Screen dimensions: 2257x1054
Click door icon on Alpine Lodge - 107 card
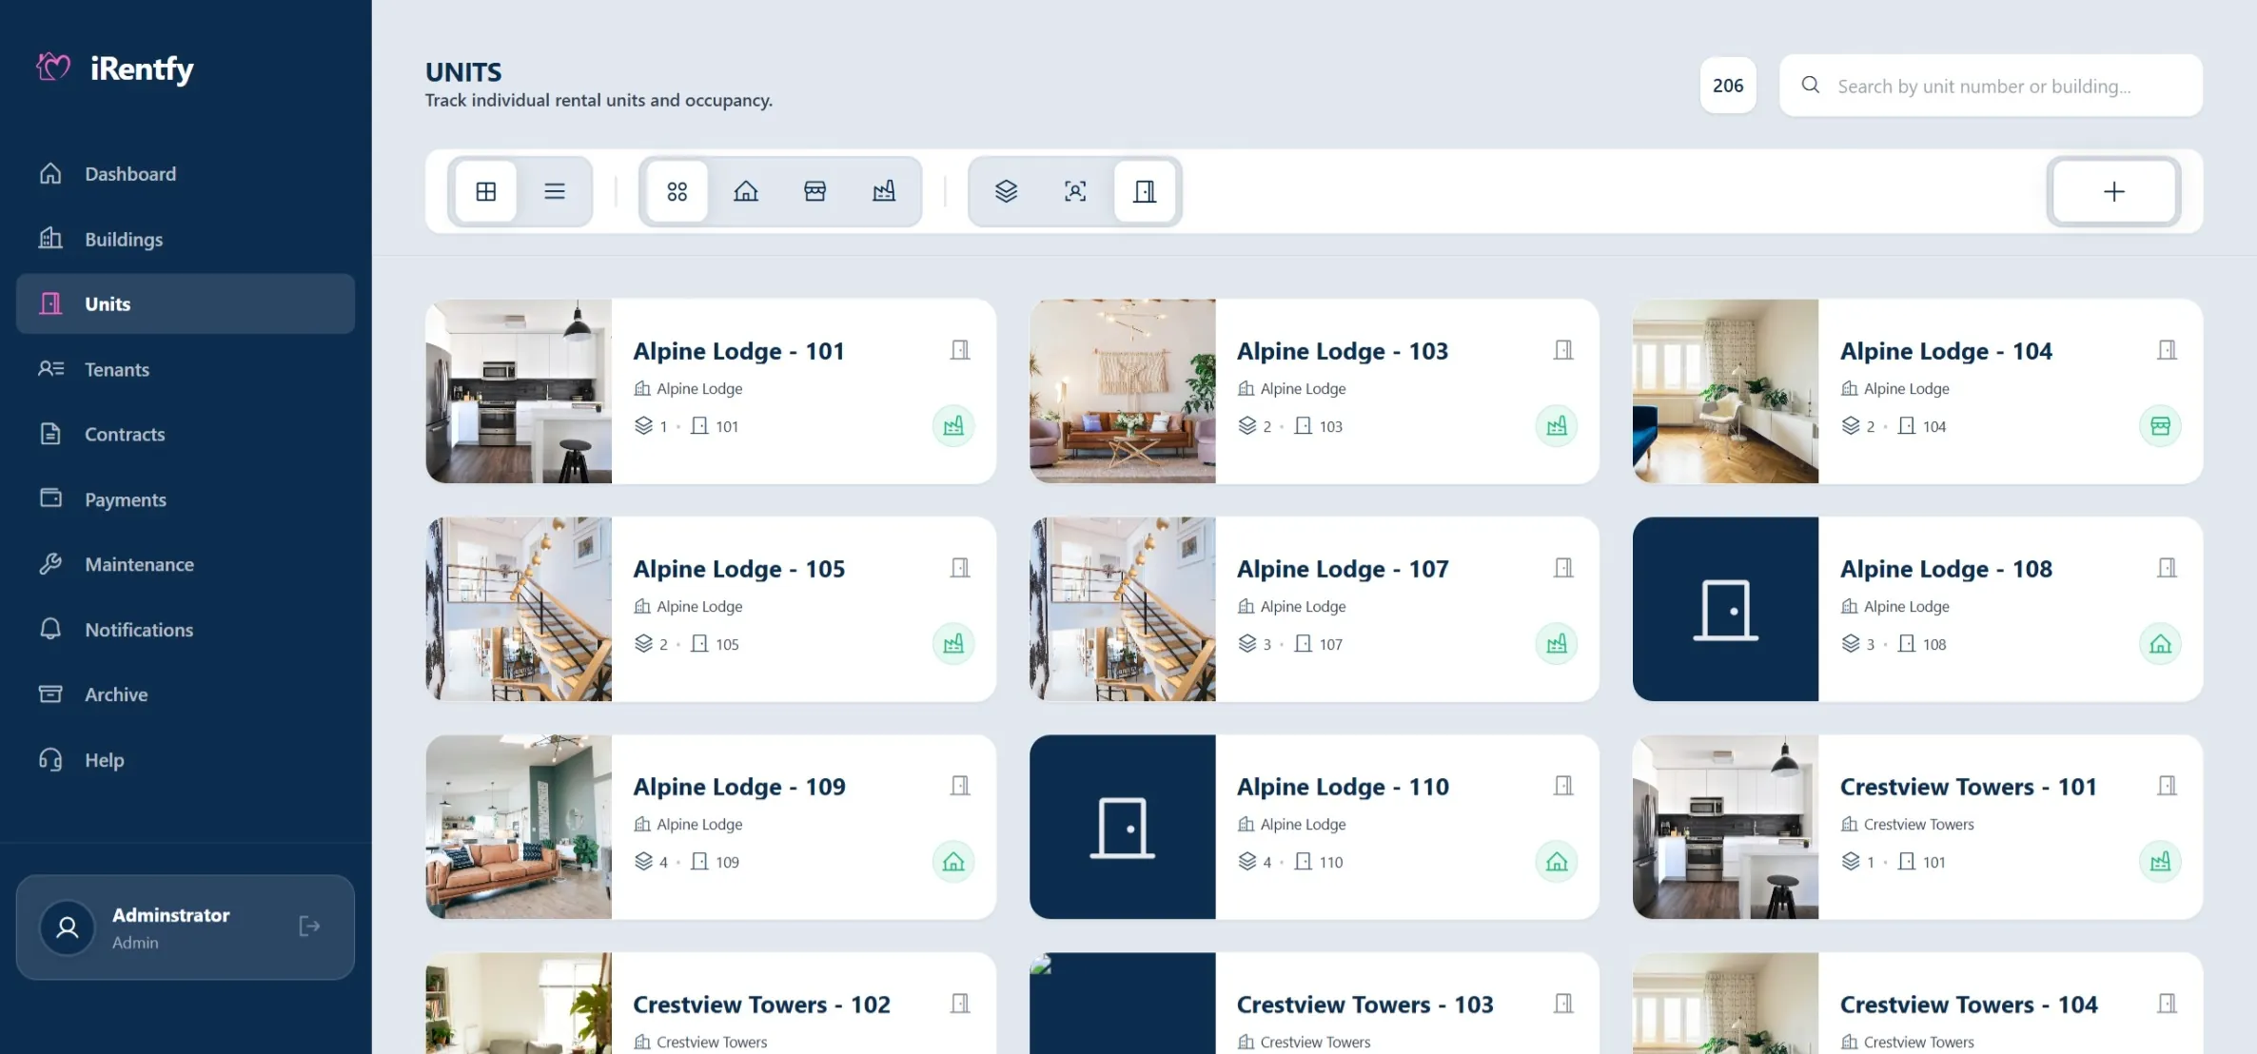[x=1563, y=568]
